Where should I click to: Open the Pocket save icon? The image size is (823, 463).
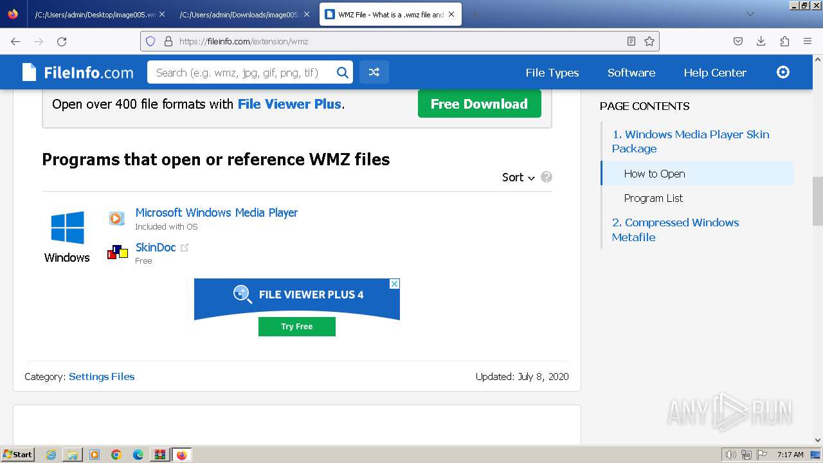point(738,41)
